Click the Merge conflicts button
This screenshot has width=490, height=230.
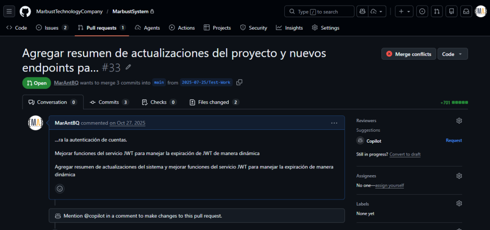click(x=409, y=54)
